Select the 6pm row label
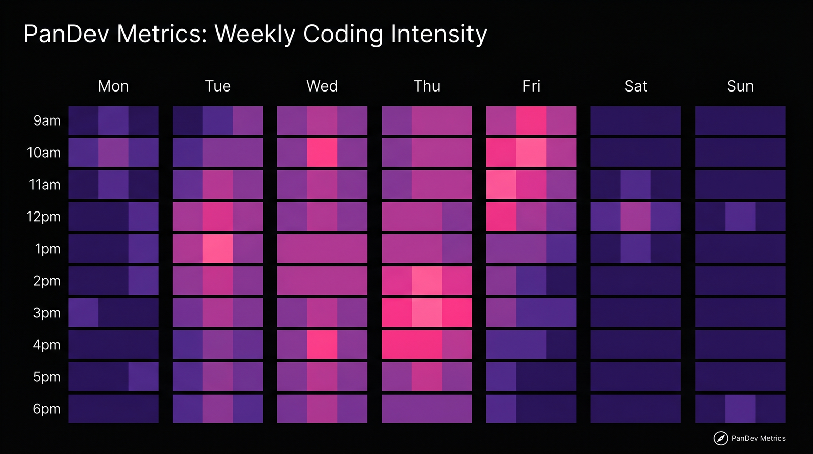 tap(47, 409)
